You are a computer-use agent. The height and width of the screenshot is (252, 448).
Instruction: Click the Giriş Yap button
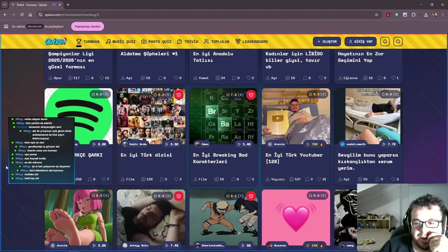pos(360,42)
